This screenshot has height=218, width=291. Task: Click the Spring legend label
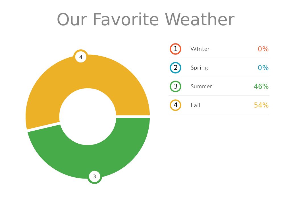coord(199,68)
